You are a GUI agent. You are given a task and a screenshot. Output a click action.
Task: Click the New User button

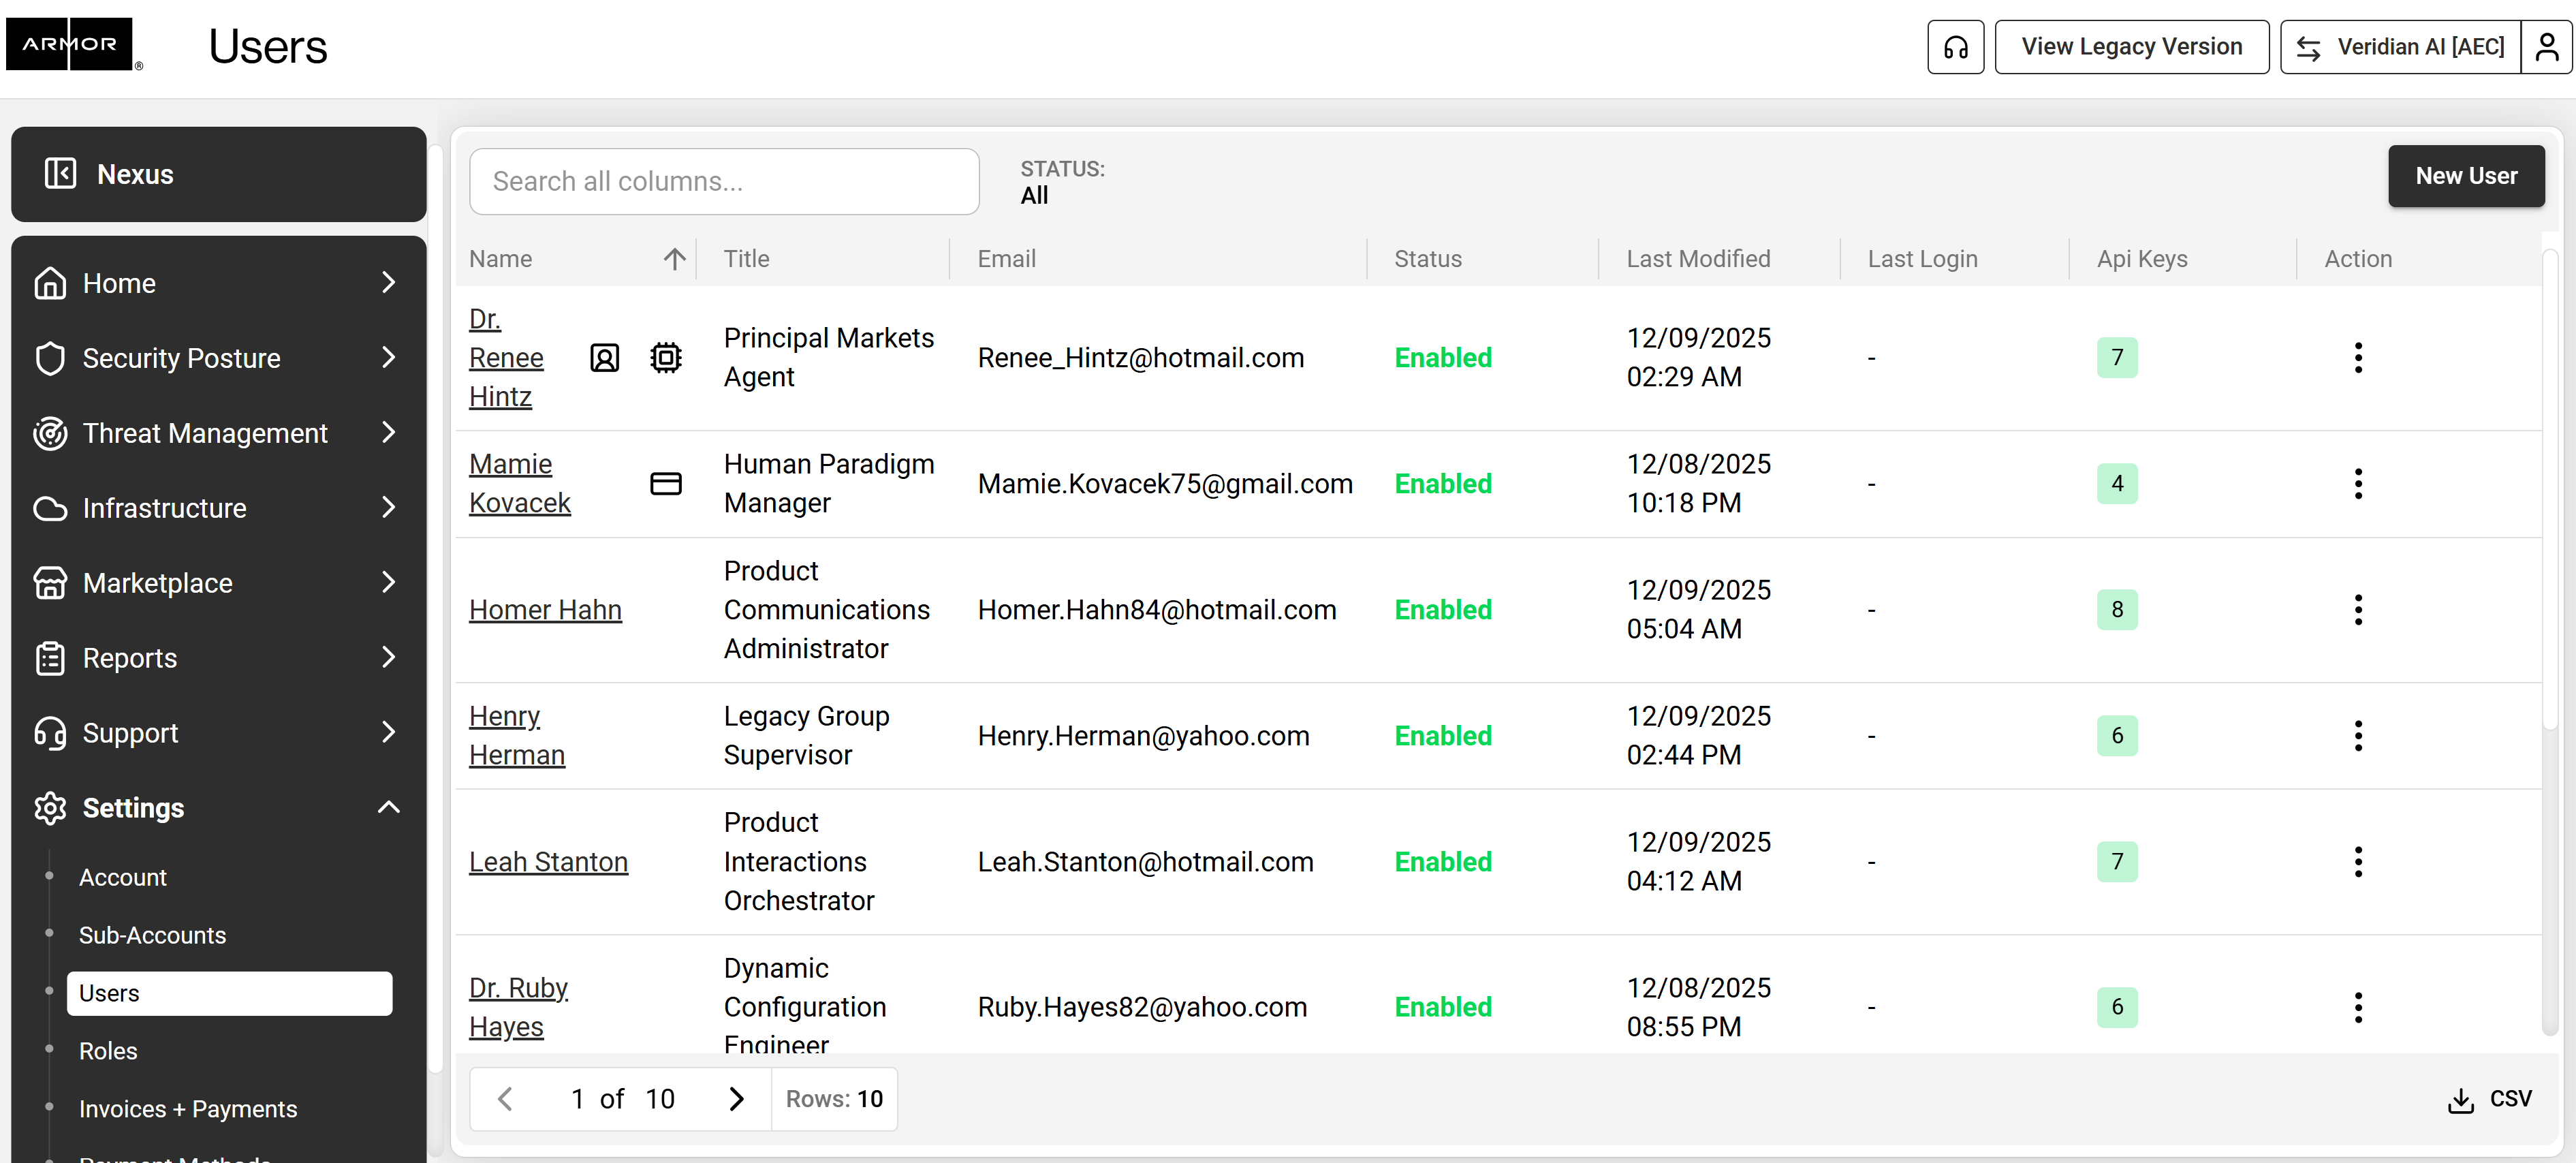(2465, 176)
